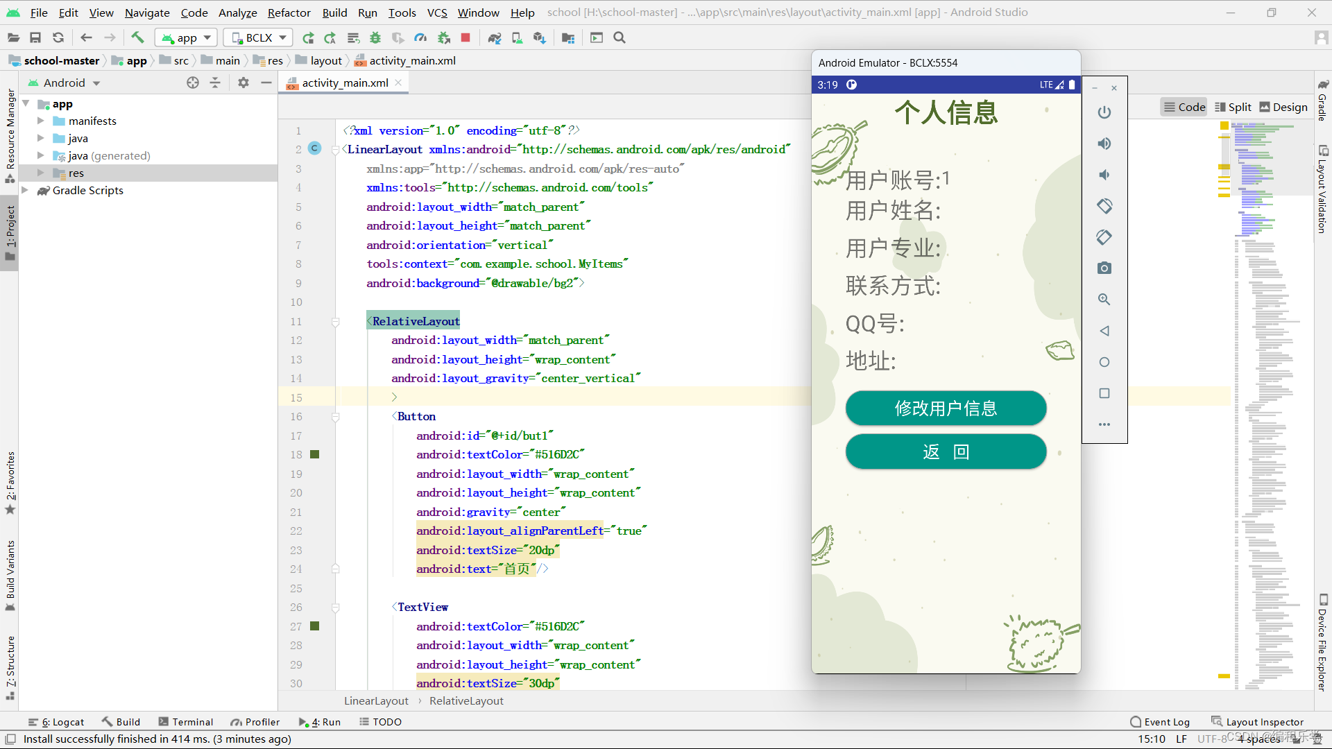Click Search Everywhere magnifier icon
The height and width of the screenshot is (749, 1332).
[620, 37]
